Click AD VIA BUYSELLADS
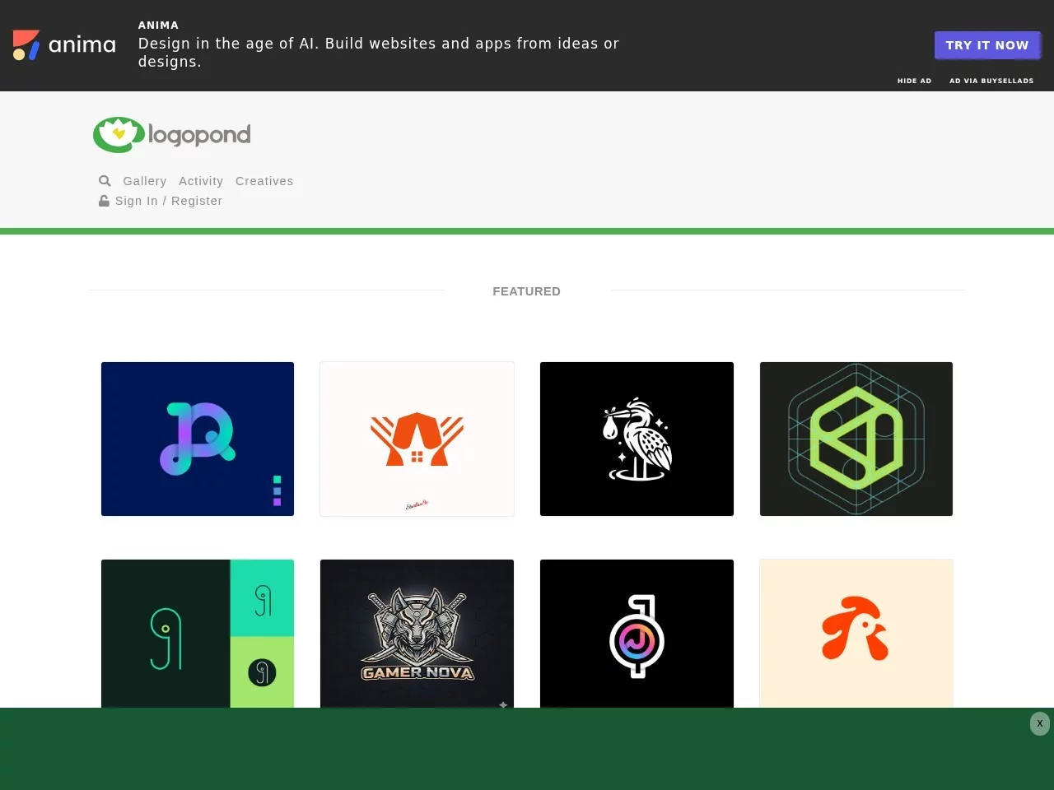The image size is (1054, 790). (991, 81)
